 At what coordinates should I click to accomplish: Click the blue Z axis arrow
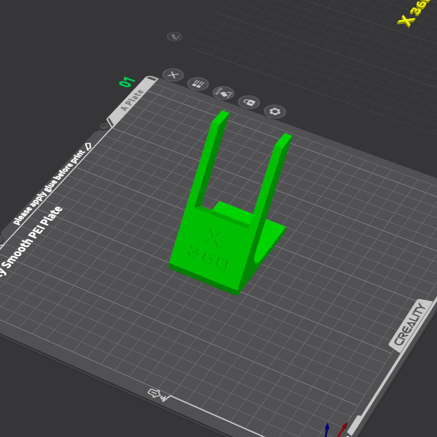(x=327, y=430)
